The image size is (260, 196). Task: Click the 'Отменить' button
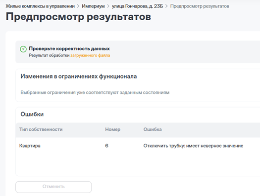click(x=53, y=187)
